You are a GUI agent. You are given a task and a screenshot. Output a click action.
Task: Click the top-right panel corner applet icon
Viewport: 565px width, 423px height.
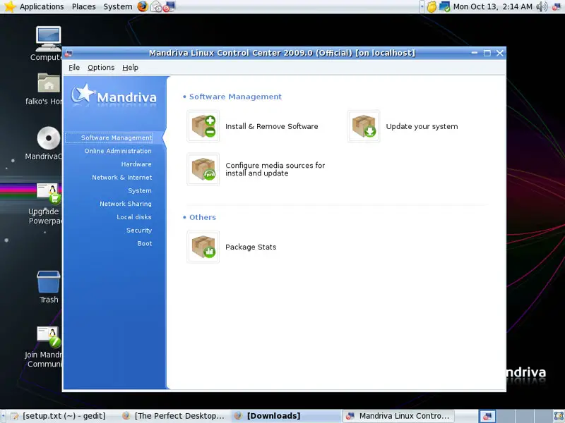point(557,6)
